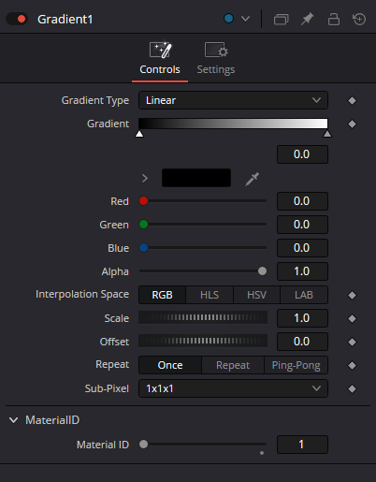Open the node color dropdown arrow
376x482 pixels.
pyautogui.click(x=245, y=19)
